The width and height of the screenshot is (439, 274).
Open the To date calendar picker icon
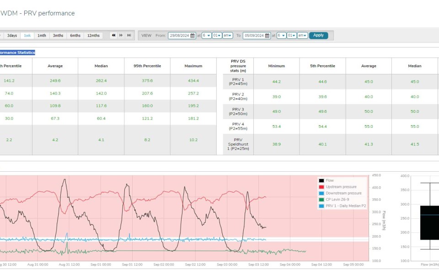pos(267,36)
